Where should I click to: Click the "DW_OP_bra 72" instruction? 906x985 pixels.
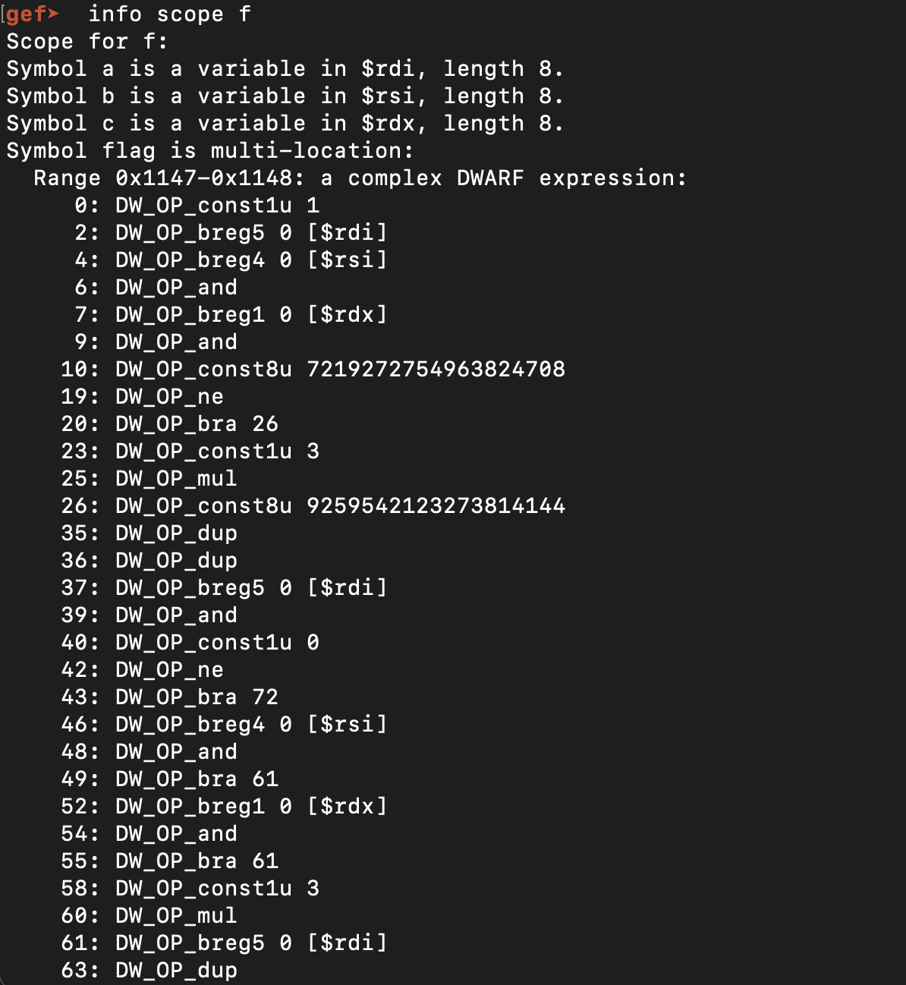(197, 697)
